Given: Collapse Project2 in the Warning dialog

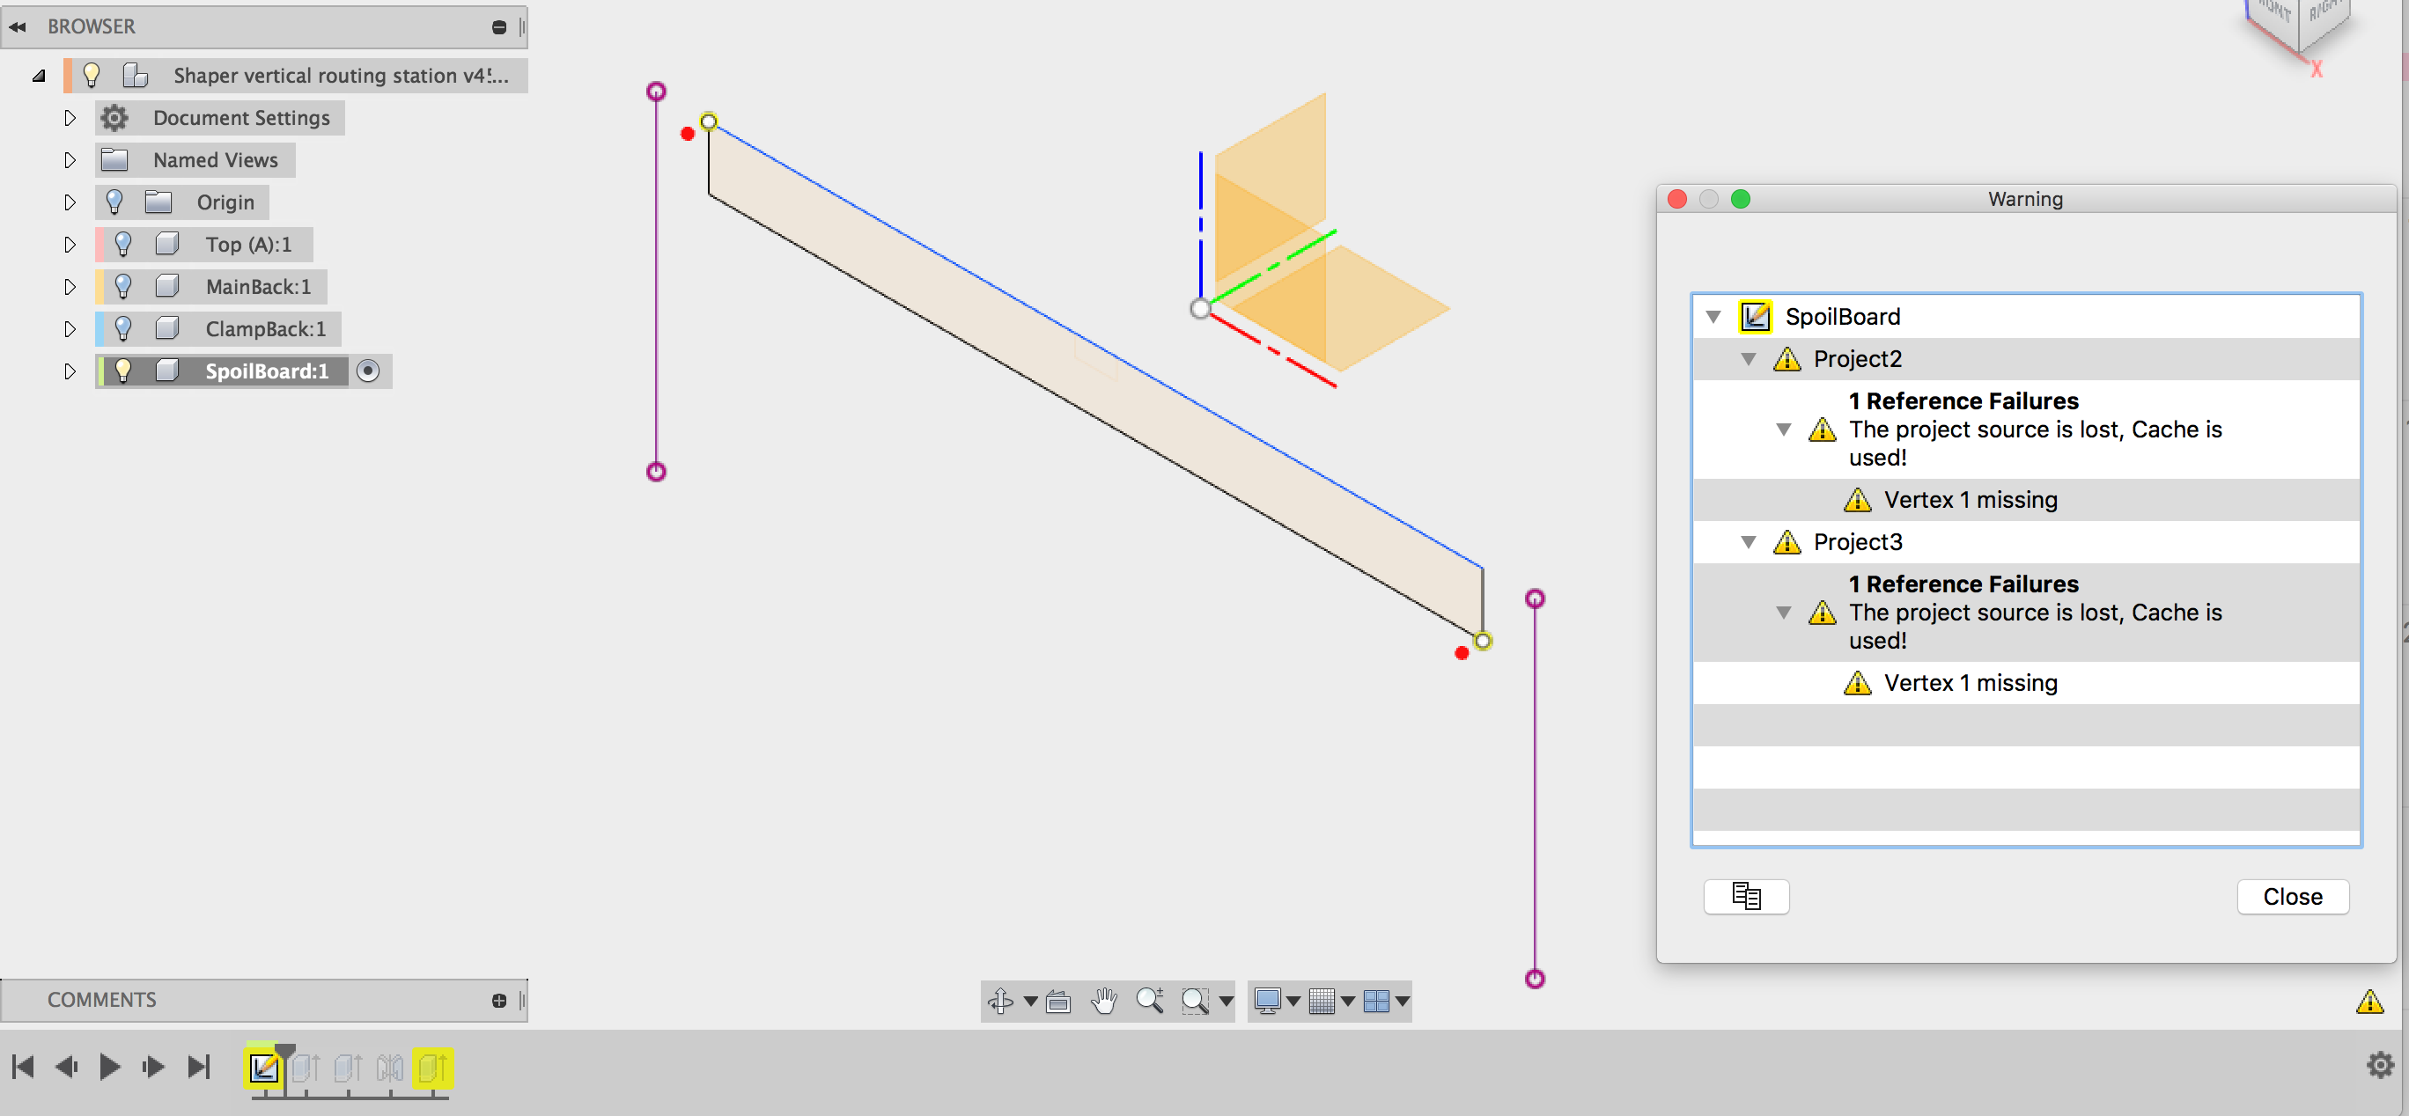Looking at the screenshot, I should [x=1748, y=359].
